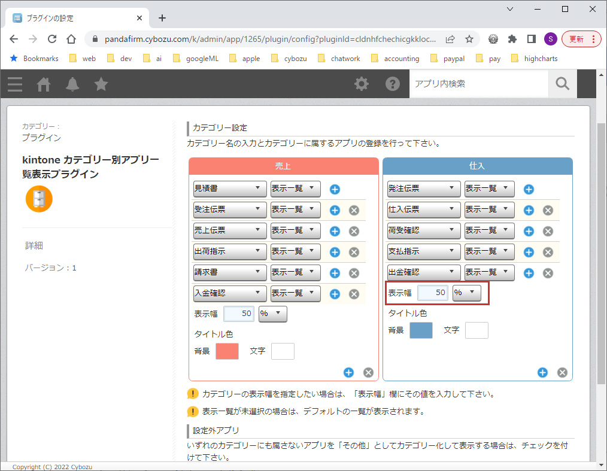Image resolution: width=607 pixels, height=471 pixels.
Task: Go to the kintone home icon
Action: (x=44, y=84)
